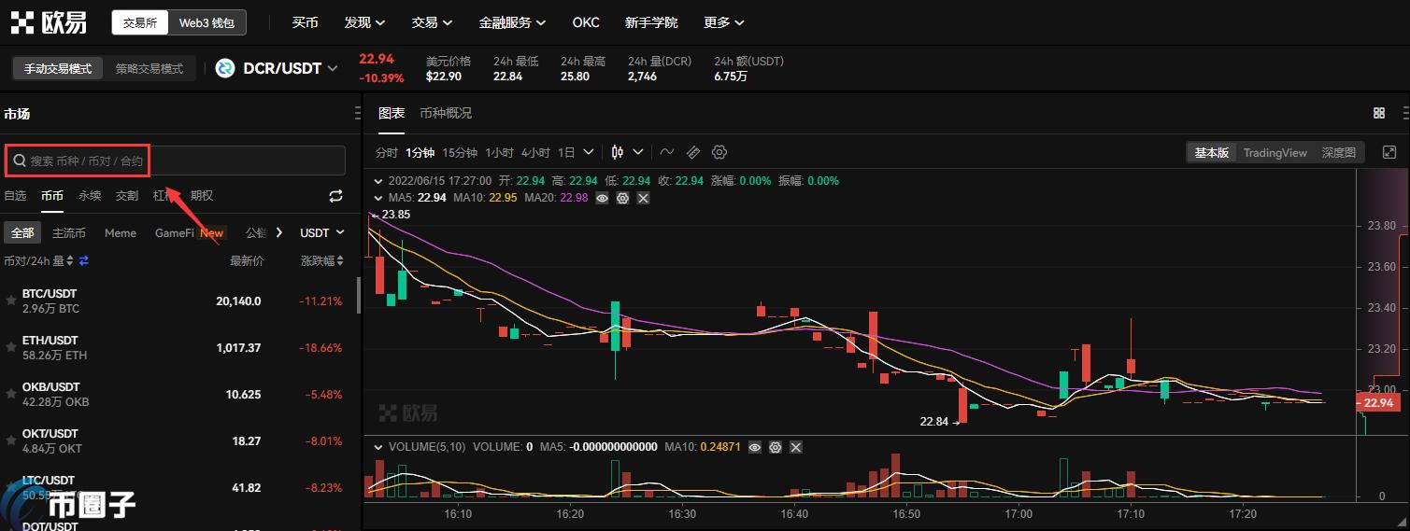Open the MA indicator settings gear

(x=622, y=198)
